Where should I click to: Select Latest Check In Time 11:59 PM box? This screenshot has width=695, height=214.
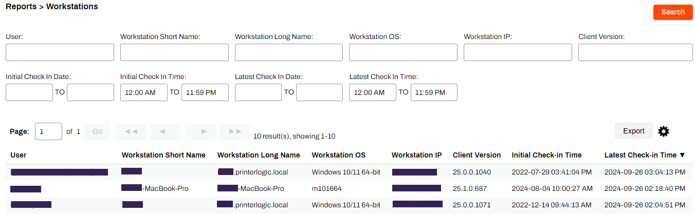pos(434,92)
